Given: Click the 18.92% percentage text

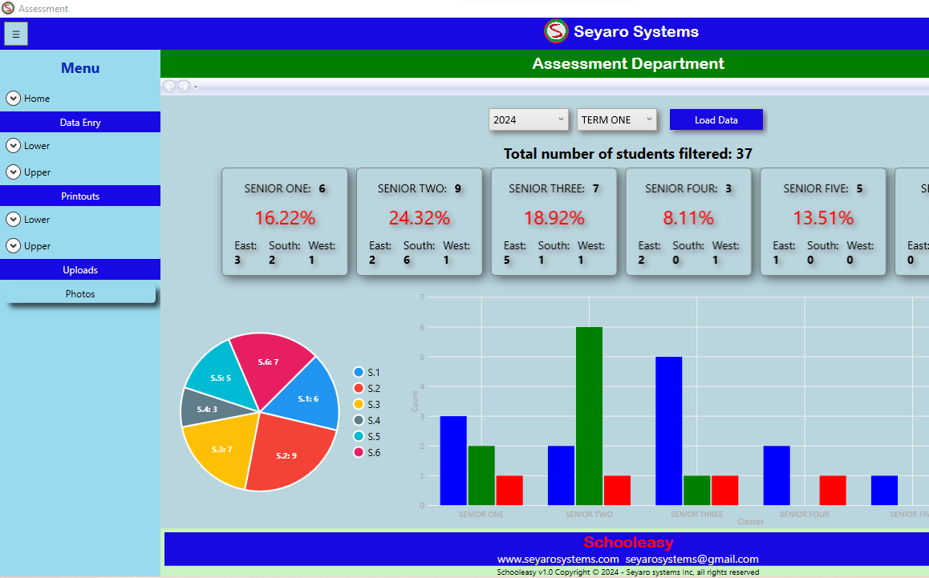Looking at the screenshot, I should tap(554, 218).
